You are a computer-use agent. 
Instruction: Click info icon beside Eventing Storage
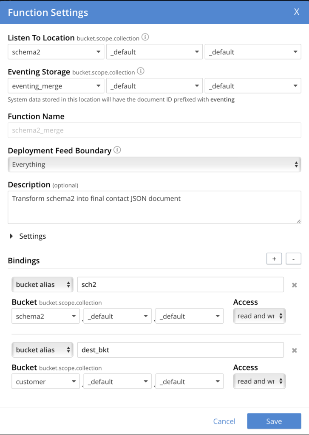click(x=141, y=71)
